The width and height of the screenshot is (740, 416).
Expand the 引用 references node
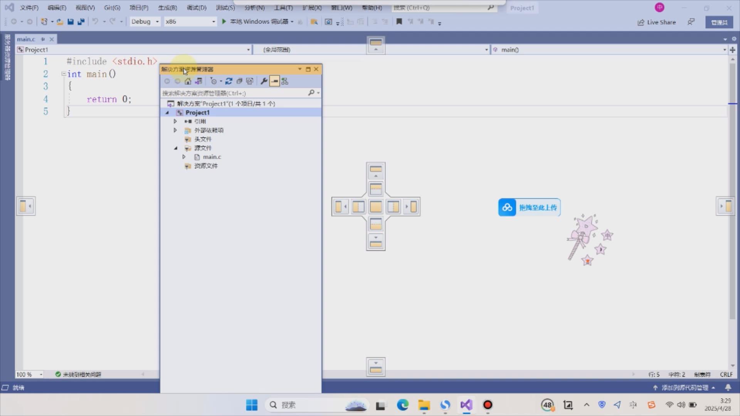coord(175,121)
